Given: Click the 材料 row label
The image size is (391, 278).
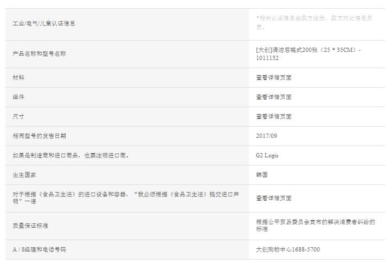Looking at the screenshot, I should click(x=18, y=77).
